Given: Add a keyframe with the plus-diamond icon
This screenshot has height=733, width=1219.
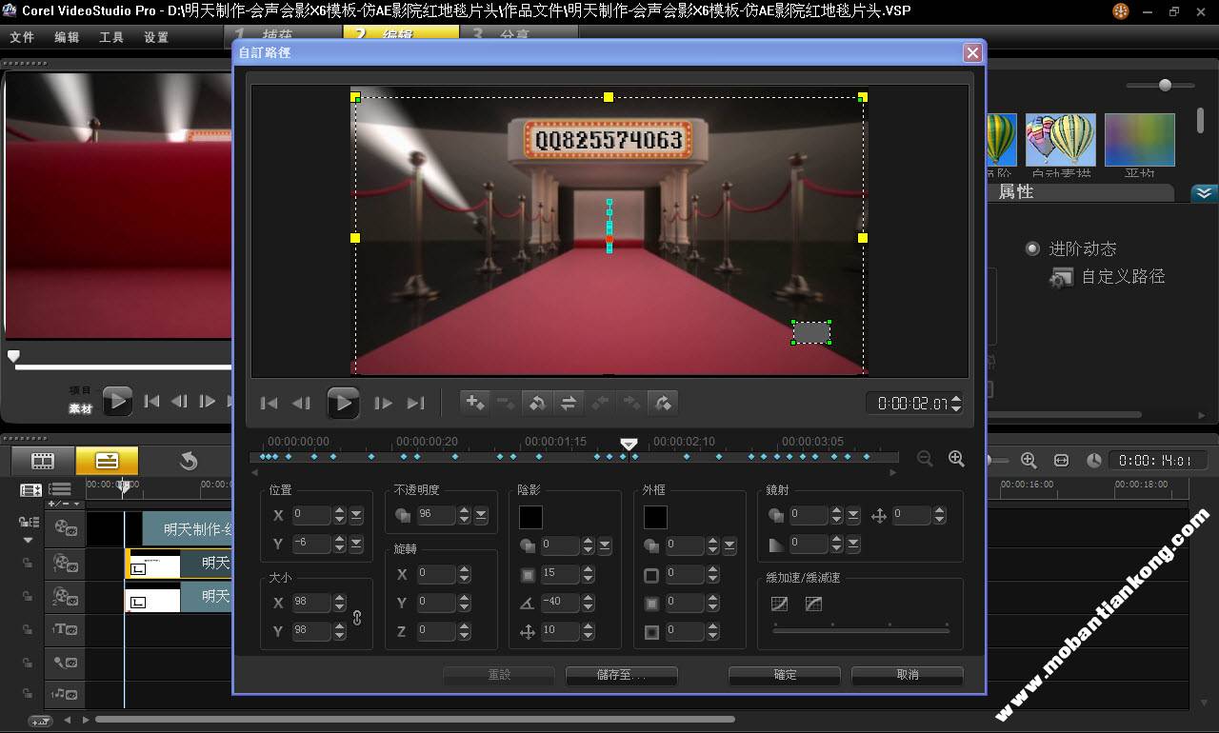Looking at the screenshot, I should click(475, 403).
